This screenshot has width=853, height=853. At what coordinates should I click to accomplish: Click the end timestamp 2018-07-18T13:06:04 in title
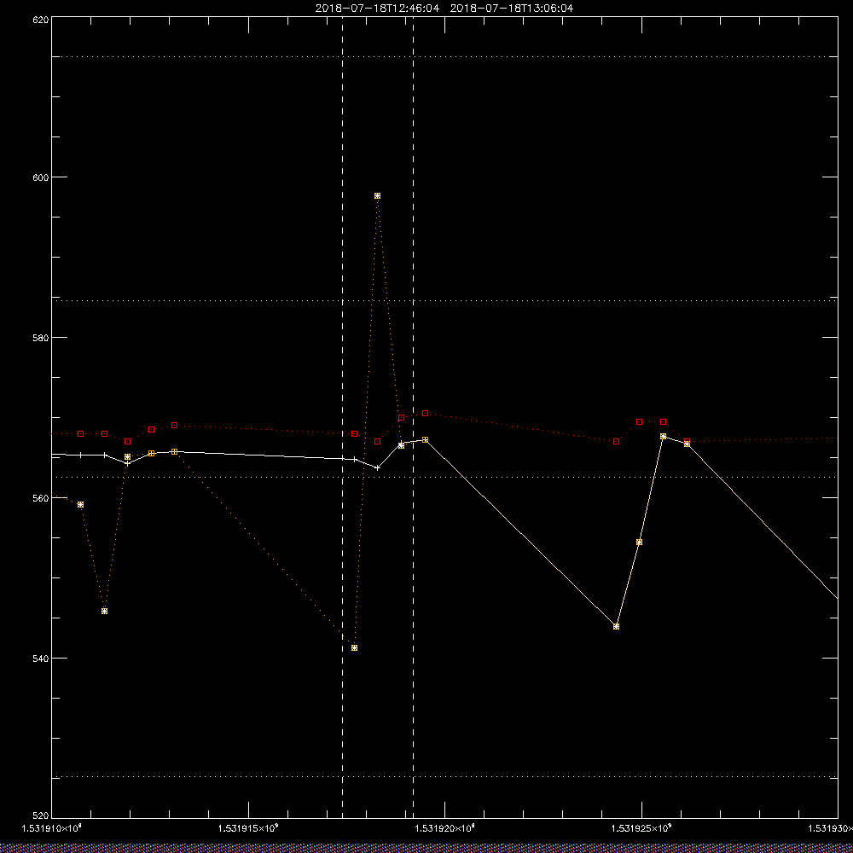511,9
